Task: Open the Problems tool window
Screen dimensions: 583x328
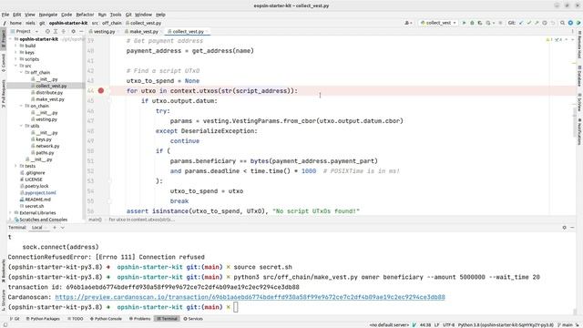Action: click(139, 319)
